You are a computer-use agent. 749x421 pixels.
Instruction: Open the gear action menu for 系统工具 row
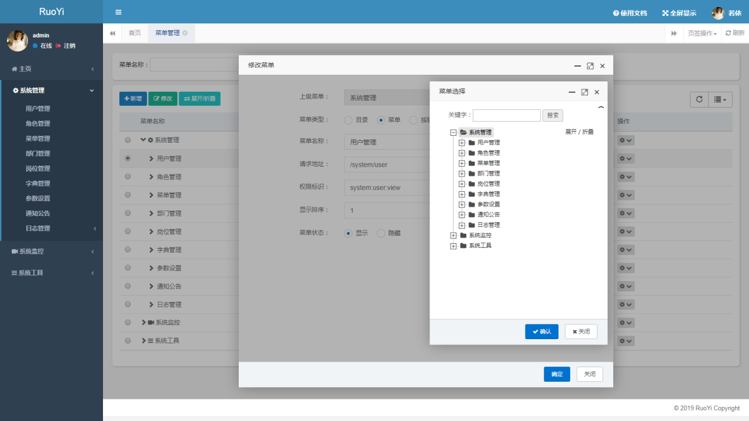click(x=626, y=340)
